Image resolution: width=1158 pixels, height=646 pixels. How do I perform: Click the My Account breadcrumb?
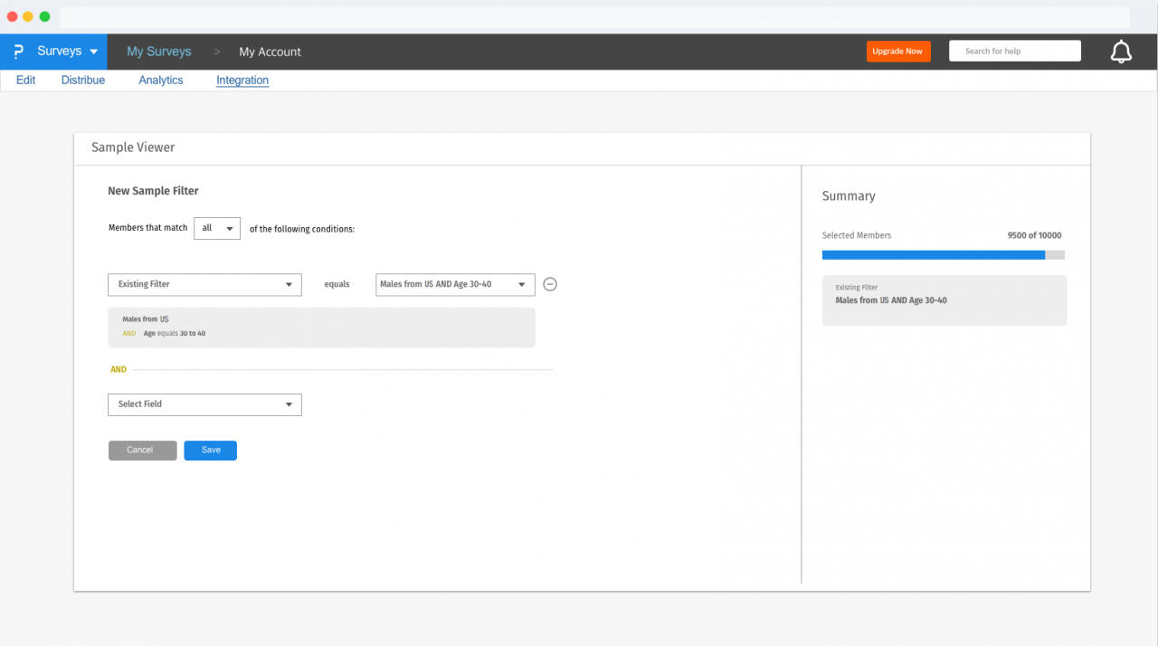click(x=270, y=52)
